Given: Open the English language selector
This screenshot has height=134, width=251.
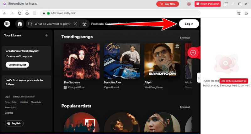Looking at the screenshot, I should (x=14, y=123).
